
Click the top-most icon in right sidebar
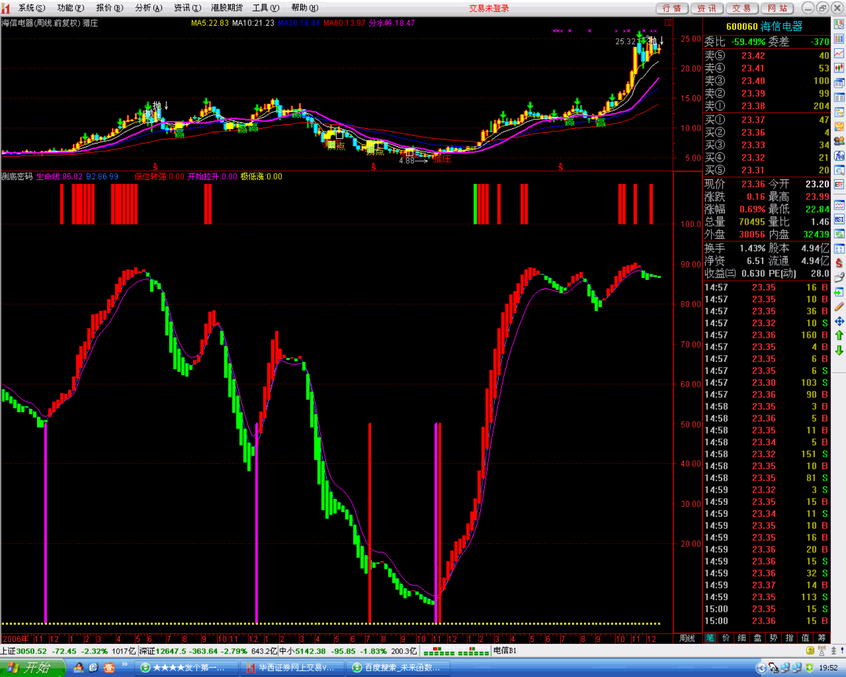tap(839, 24)
